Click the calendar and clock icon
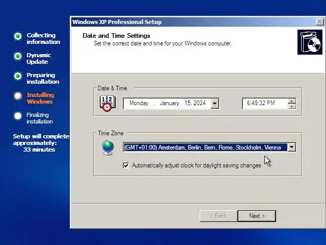 coord(107,103)
